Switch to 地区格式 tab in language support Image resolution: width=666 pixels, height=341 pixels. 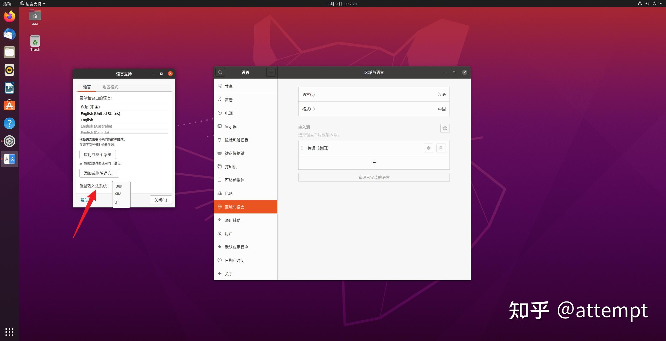pyautogui.click(x=110, y=86)
